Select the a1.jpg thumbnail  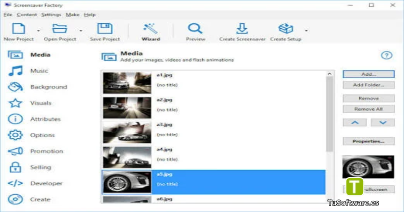(127, 83)
